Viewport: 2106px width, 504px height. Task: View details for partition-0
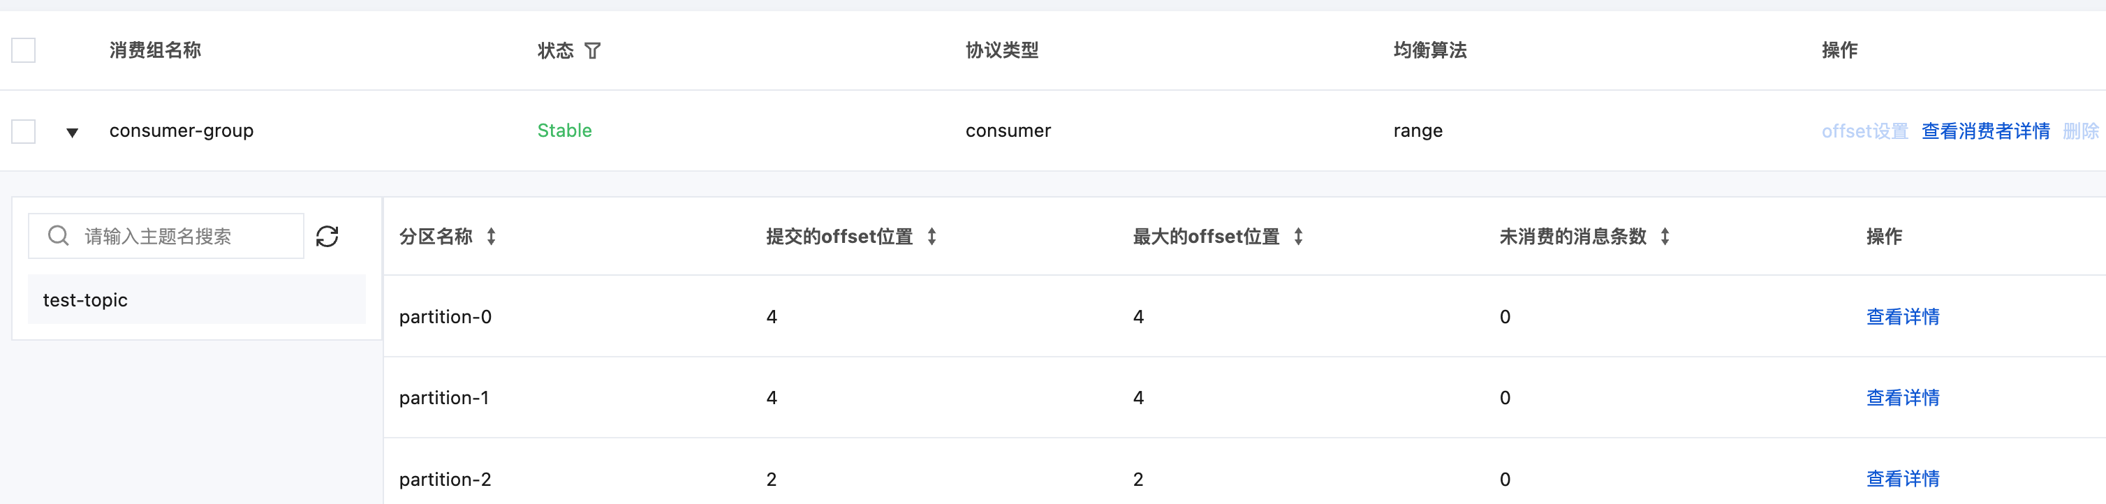coord(1902,317)
